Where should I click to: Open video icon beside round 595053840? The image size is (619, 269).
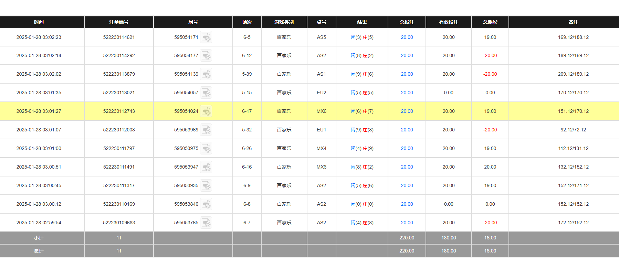(x=206, y=204)
